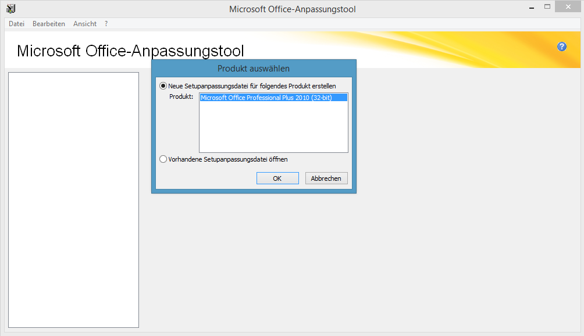Confirm the dialog with OK
Viewport: 584px width, 336px height.
coord(277,178)
